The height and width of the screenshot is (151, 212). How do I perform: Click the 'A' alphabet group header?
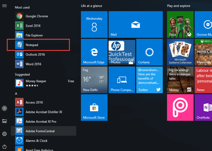pos(16,94)
